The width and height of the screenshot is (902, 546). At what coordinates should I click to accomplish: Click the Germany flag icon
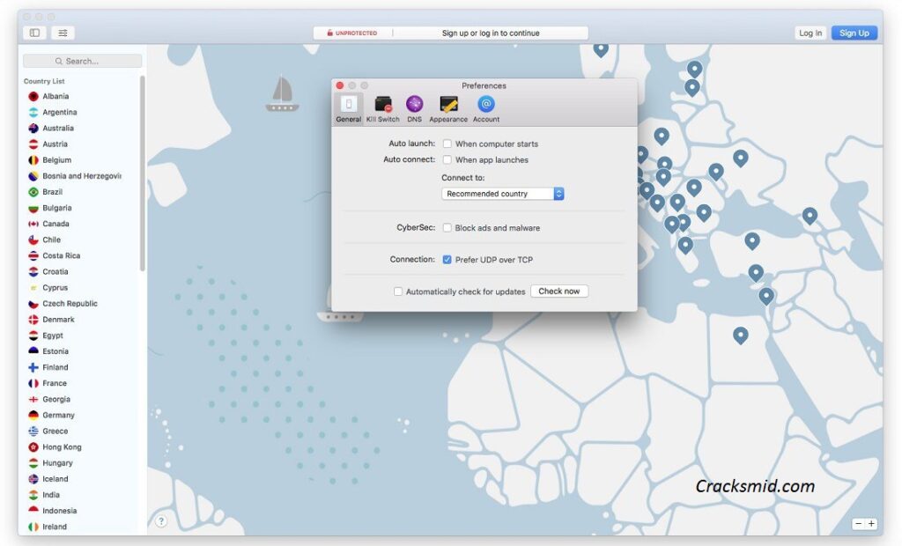[x=33, y=415]
